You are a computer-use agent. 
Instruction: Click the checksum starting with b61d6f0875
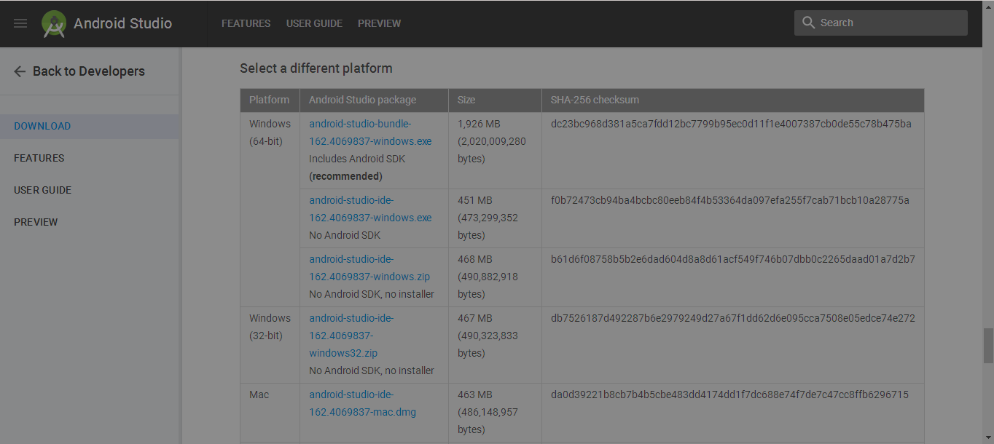click(x=733, y=259)
